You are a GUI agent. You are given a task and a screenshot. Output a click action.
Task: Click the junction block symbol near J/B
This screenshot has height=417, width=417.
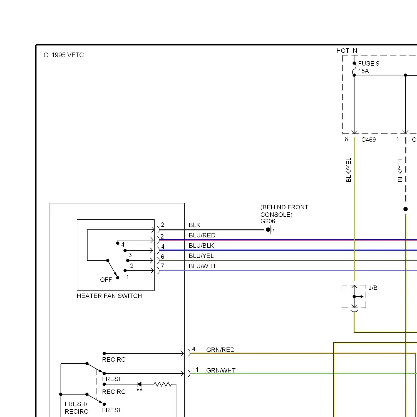[x=354, y=297]
